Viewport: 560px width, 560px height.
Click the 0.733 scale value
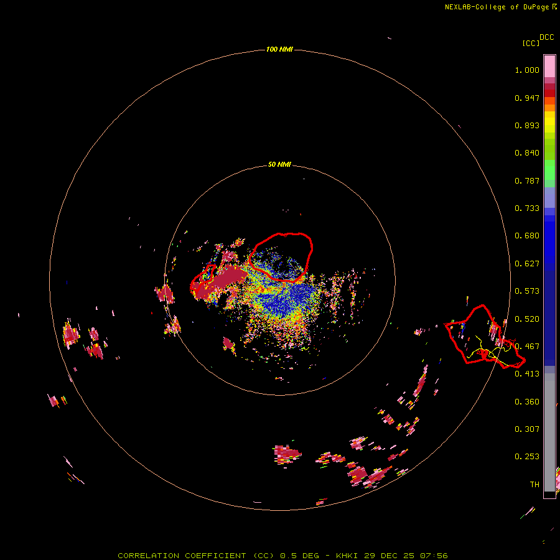[x=527, y=208]
